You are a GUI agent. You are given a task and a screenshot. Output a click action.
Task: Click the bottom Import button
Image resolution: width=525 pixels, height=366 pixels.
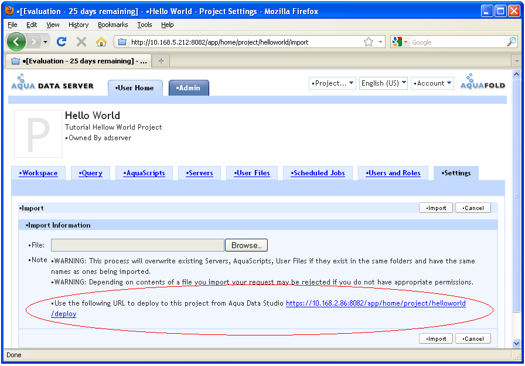[x=436, y=339]
